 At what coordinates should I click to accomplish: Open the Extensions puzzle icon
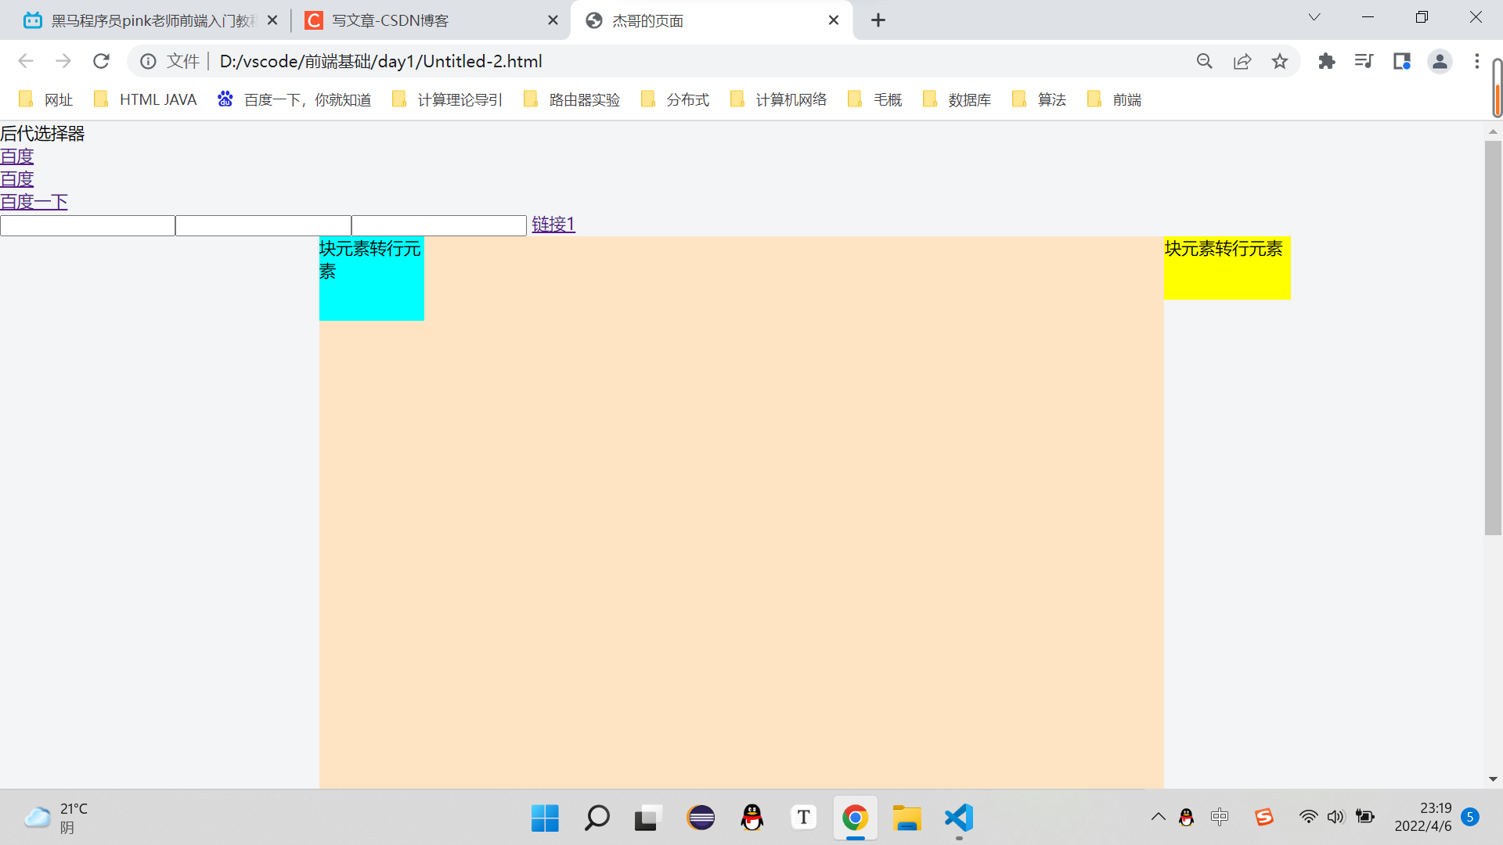pyautogui.click(x=1327, y=61)
